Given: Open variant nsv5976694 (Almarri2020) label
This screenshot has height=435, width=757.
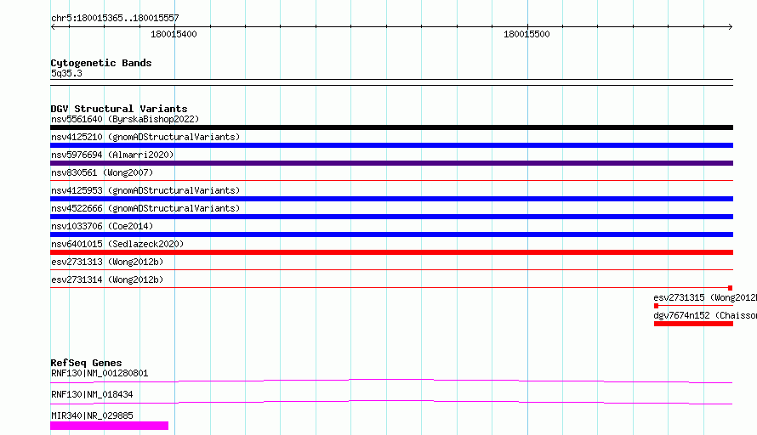Looking at the screenshot, I should coord(112,155).
